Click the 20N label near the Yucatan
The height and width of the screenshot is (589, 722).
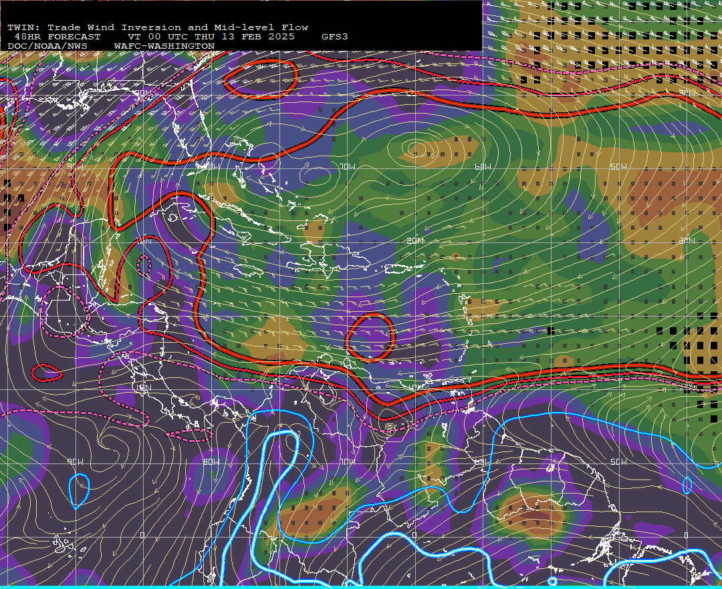pyautogui.click(x=144, y=240)
